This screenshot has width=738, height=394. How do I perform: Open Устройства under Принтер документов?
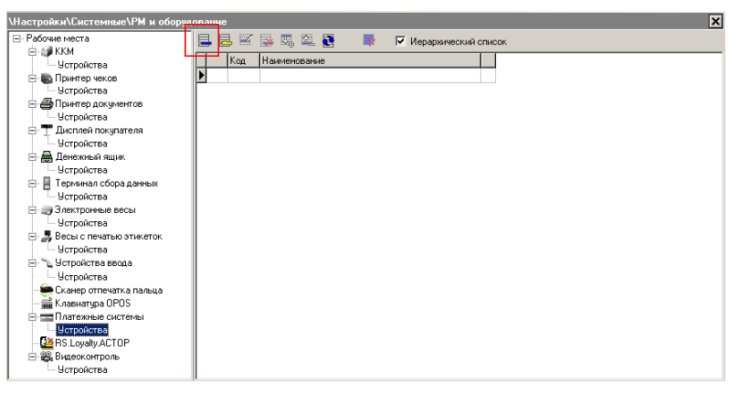[82, 117]
